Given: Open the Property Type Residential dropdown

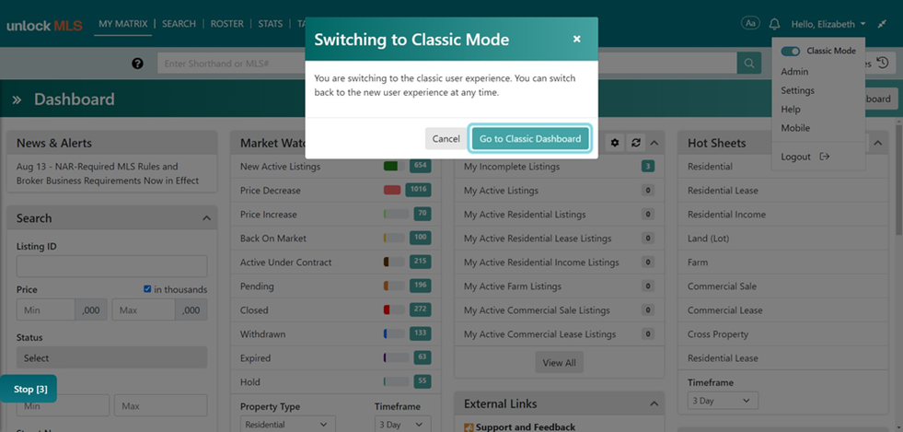Looking at the screenshot, I should coord(287,425).
